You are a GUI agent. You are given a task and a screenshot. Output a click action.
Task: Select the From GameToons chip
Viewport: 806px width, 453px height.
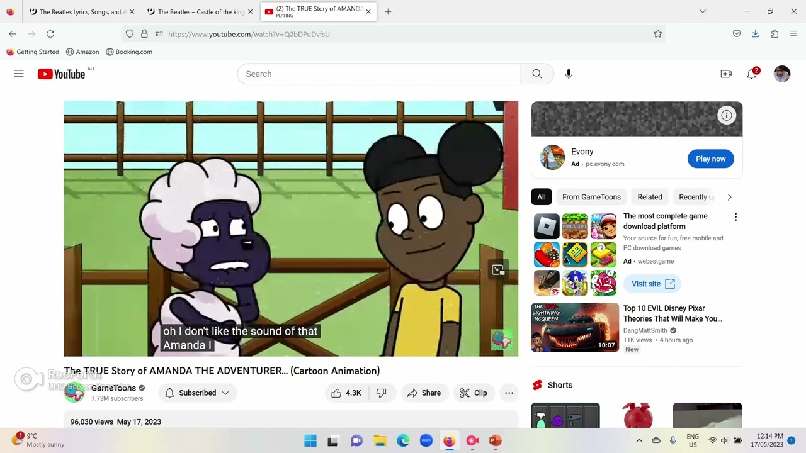point(591,197)
